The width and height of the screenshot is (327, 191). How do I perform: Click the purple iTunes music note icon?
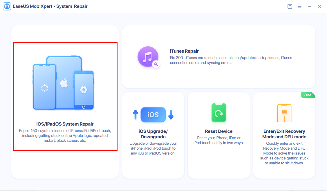coord(148,57)
